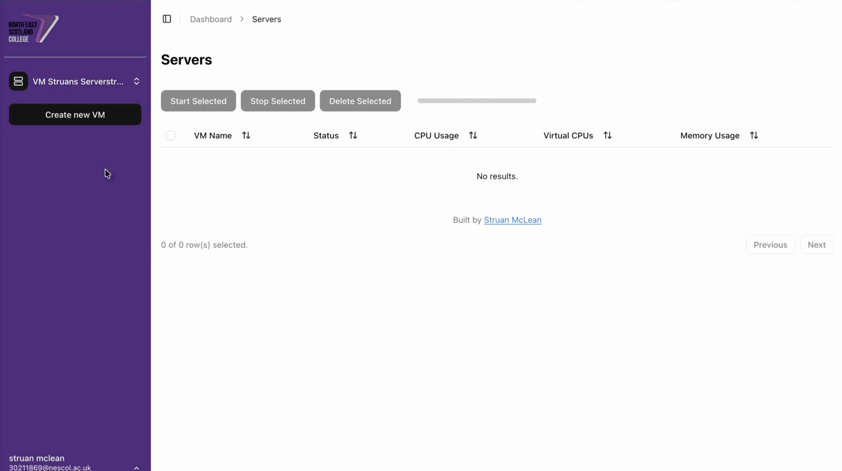Open the Struan McLean link
The width and height of the screenshot is (842, 471).
512,220
